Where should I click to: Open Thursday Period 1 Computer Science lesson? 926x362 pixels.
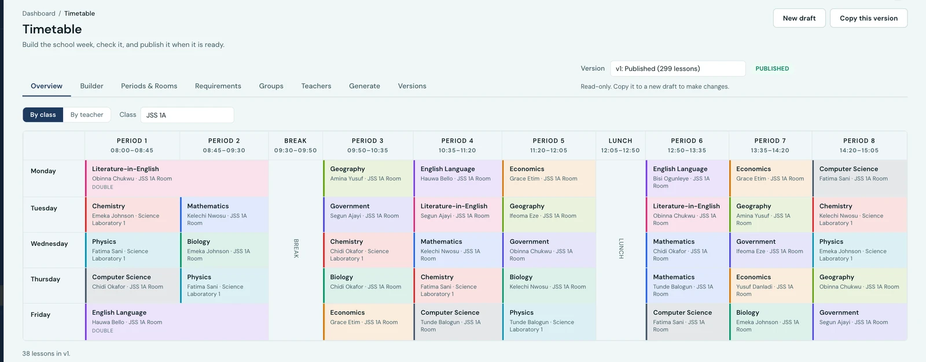click(133, 286)
